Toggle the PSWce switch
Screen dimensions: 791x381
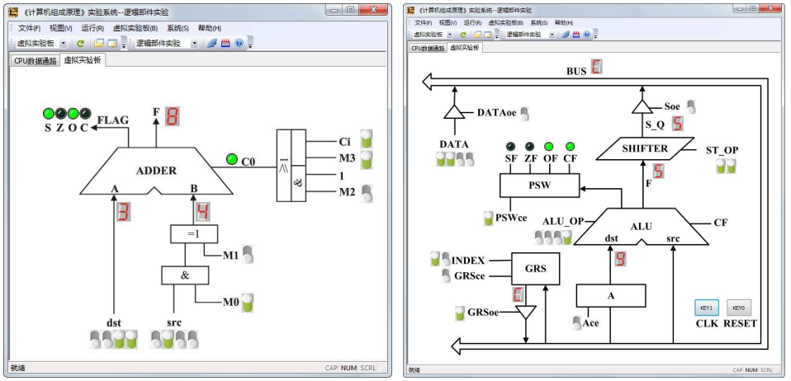[x=489, y=219]
